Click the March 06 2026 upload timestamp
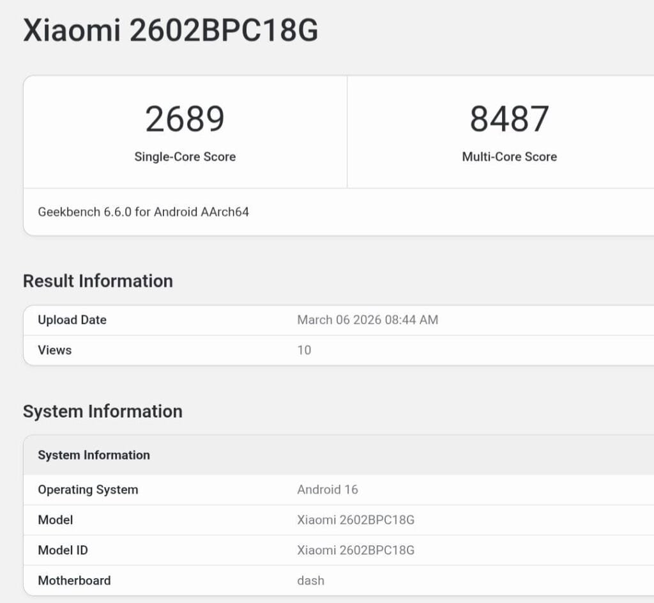Screen dimensions: 654x603 coord(368,320)
